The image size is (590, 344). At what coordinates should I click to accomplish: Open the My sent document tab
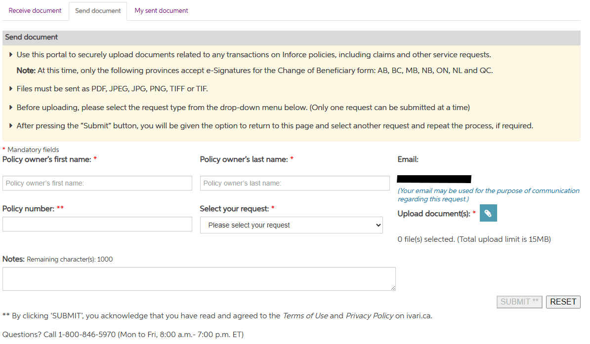coord(161,10)
